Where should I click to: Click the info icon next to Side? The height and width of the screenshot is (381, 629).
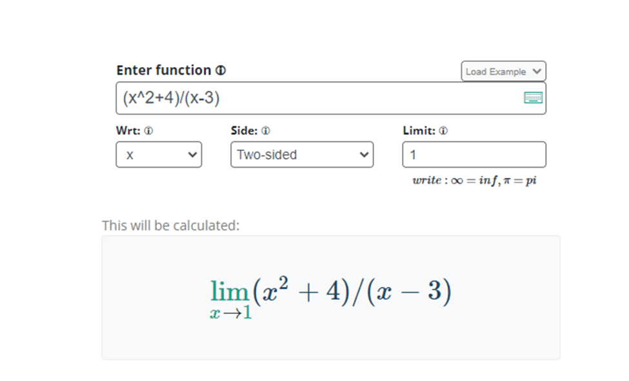266,131
